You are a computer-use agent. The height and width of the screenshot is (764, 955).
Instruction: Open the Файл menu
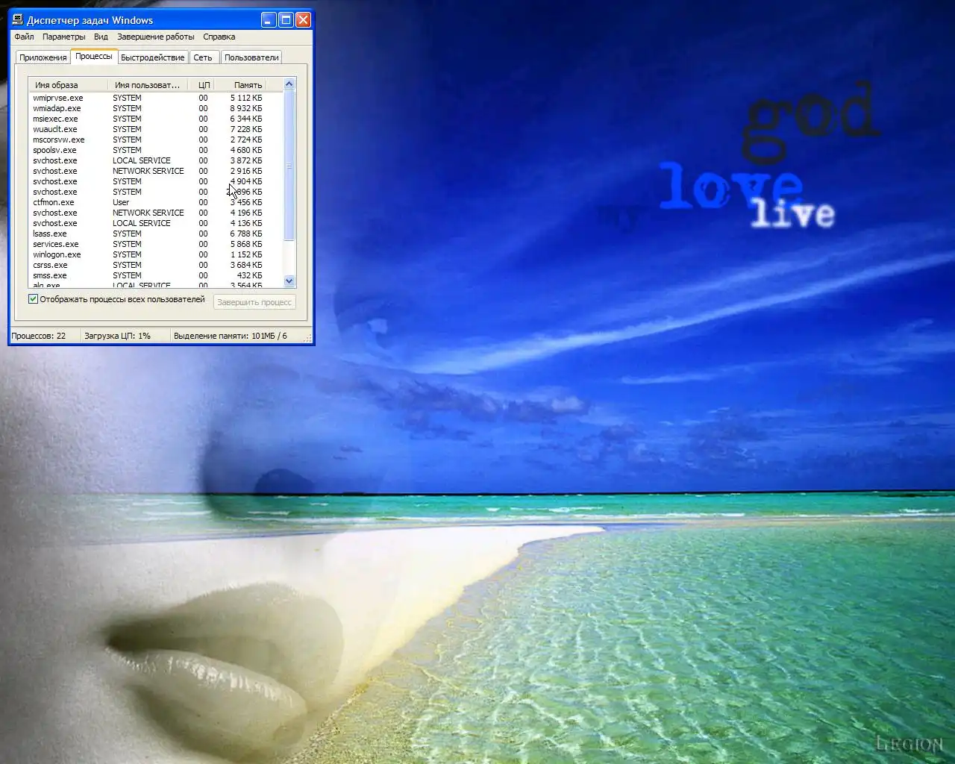24,37
